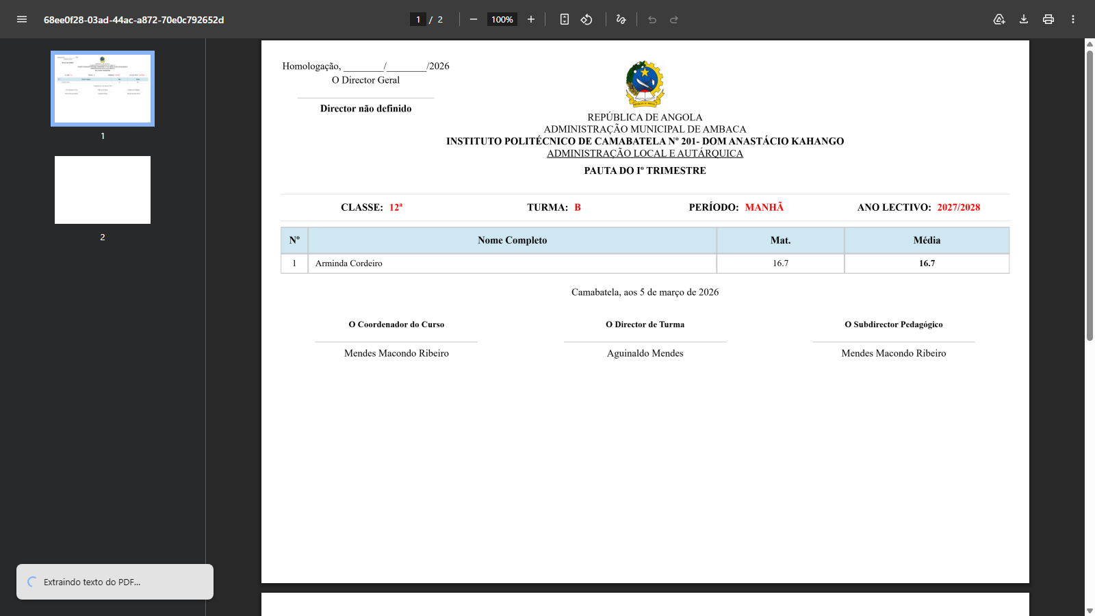Click the fit to page icon
This screenshot has height=616, width=1095.
[565, 19]
